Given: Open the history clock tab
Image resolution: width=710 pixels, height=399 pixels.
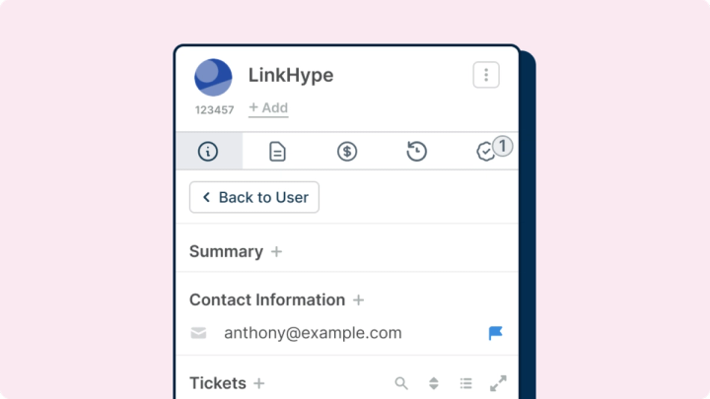Looking at the screenshot, I should (416, 151).
